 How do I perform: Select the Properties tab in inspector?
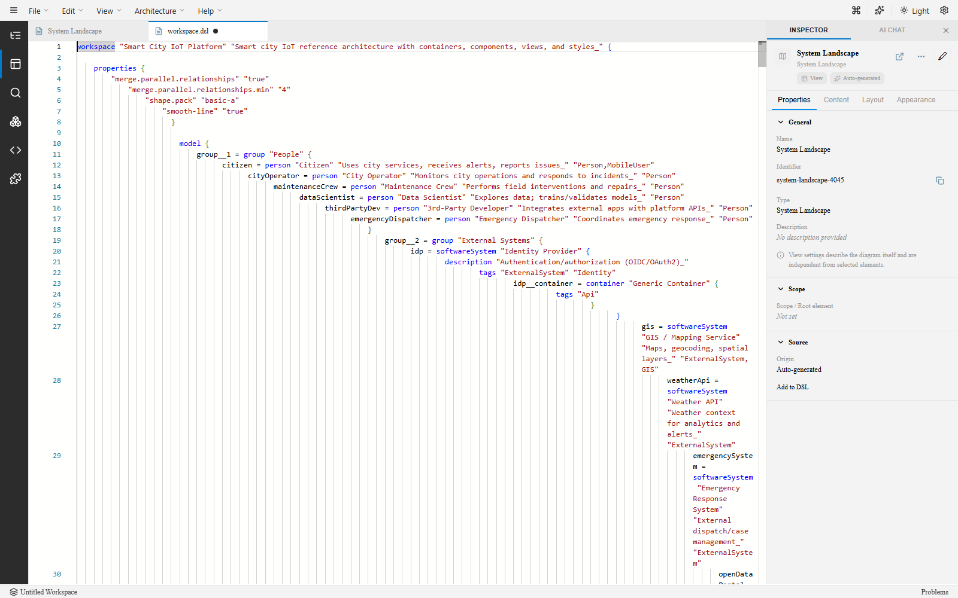tap(794, 100)
